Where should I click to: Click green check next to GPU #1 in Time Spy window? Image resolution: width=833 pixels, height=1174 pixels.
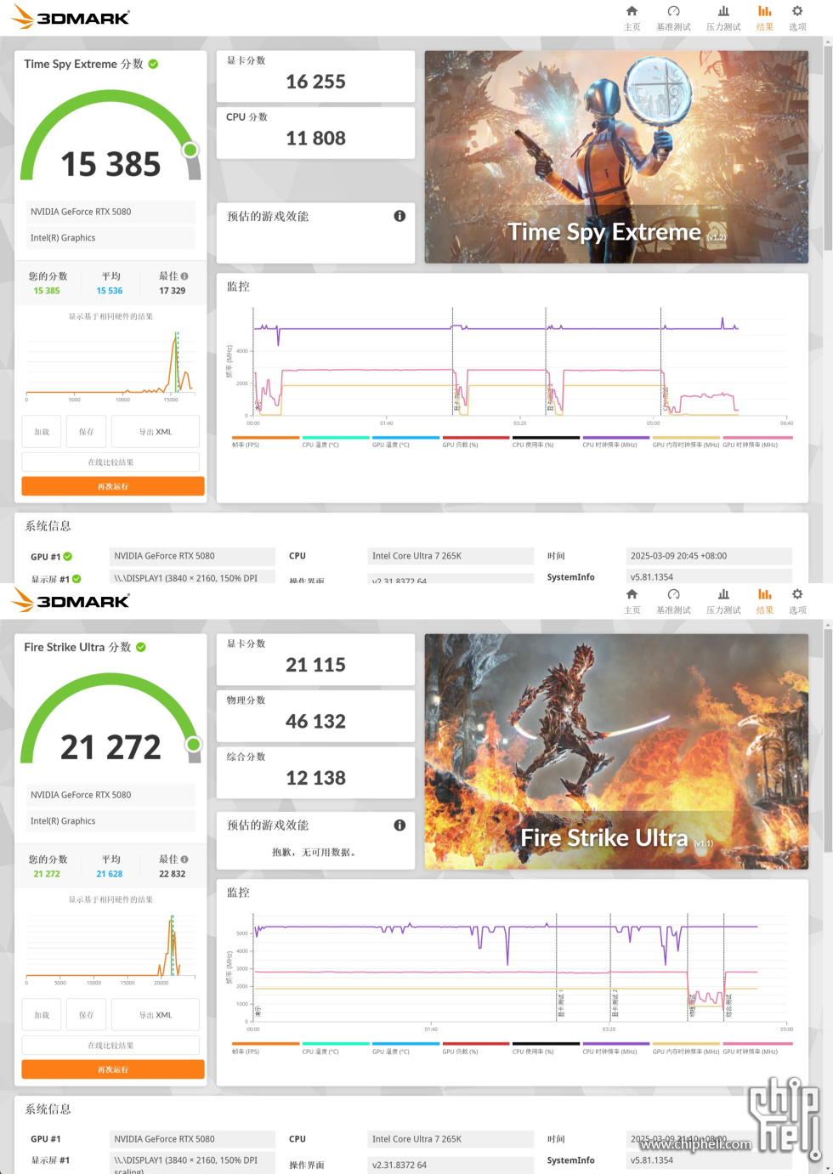pyautogui.click(x=68, y=557)
